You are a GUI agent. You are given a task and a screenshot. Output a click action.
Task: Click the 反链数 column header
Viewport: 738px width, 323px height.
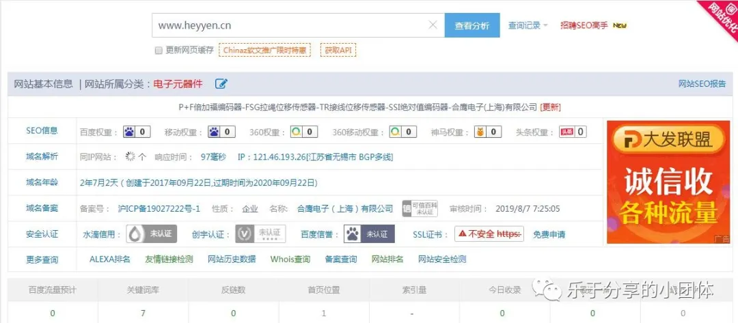pyautogui.click(x=233, y=290)
